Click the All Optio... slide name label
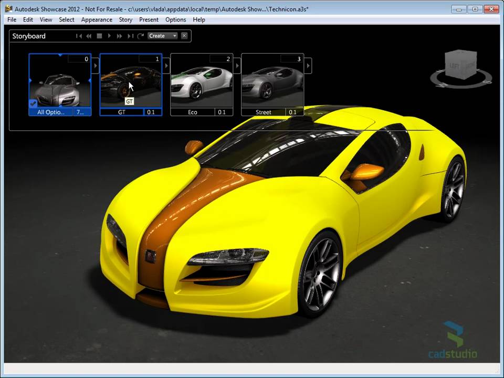504x378 pixels. 51,112
